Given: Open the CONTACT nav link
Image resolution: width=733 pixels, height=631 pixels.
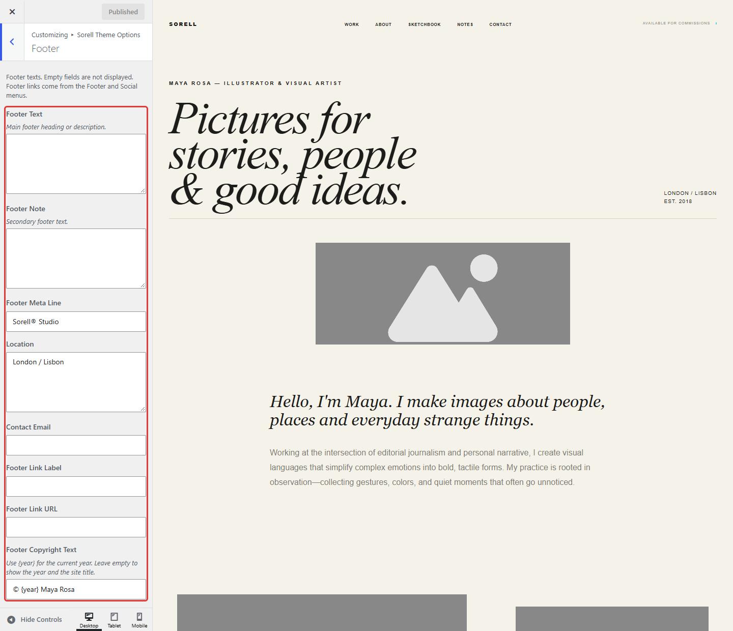Looking at the screenshot, I should (x=500, y=24).
